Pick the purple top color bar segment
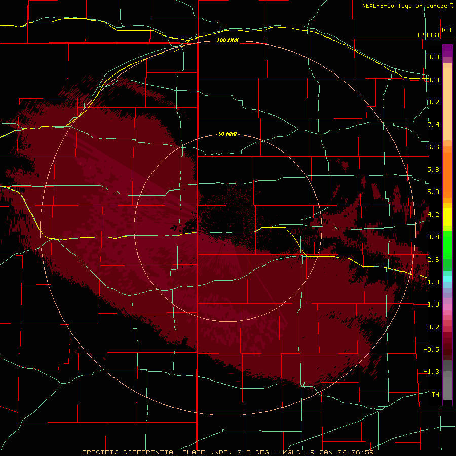 pos(447,51)
